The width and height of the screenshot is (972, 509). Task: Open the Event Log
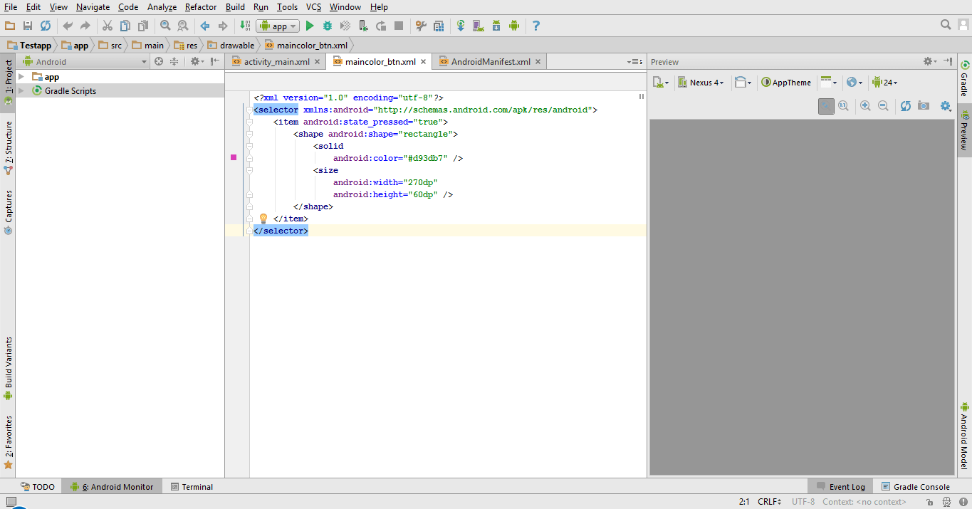pyautogui.click(x=847, y=486)
